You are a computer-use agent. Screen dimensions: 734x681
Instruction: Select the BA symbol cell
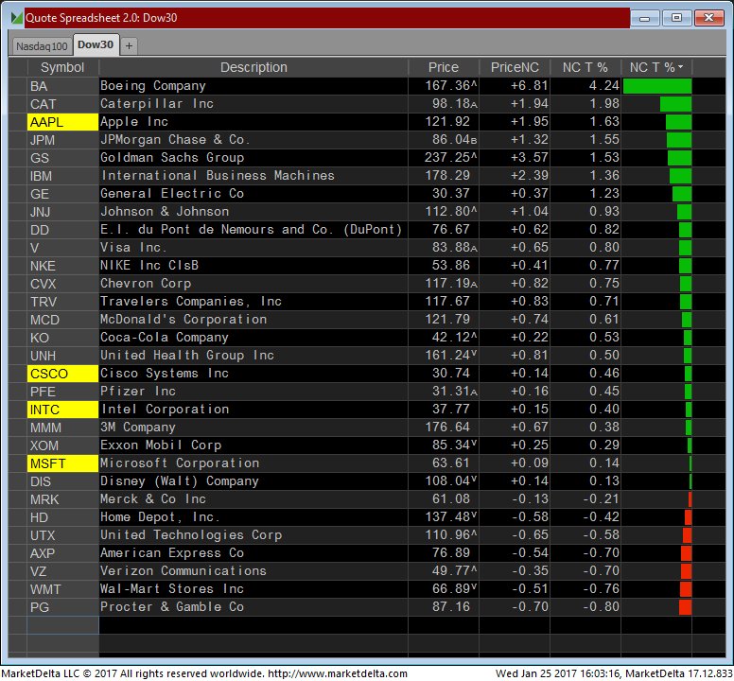tap(62, 86)
